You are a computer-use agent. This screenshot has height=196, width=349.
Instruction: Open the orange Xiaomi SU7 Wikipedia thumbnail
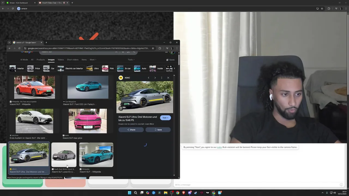[34, 87]
